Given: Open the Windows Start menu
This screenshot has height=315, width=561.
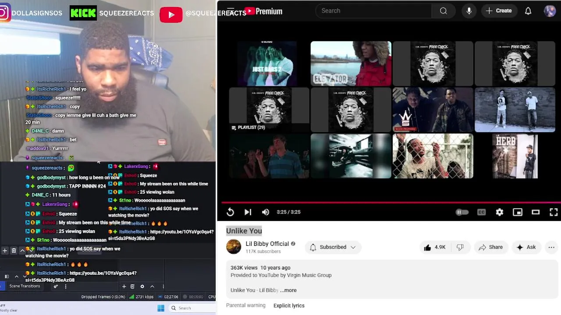Looking at the screenshot, I should tap(161, 308).
